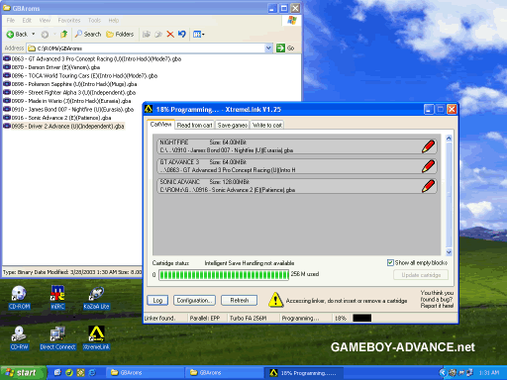
Task: Select the 0899 - Street Fighter Alpha 3 file
Action: (69, 92)
